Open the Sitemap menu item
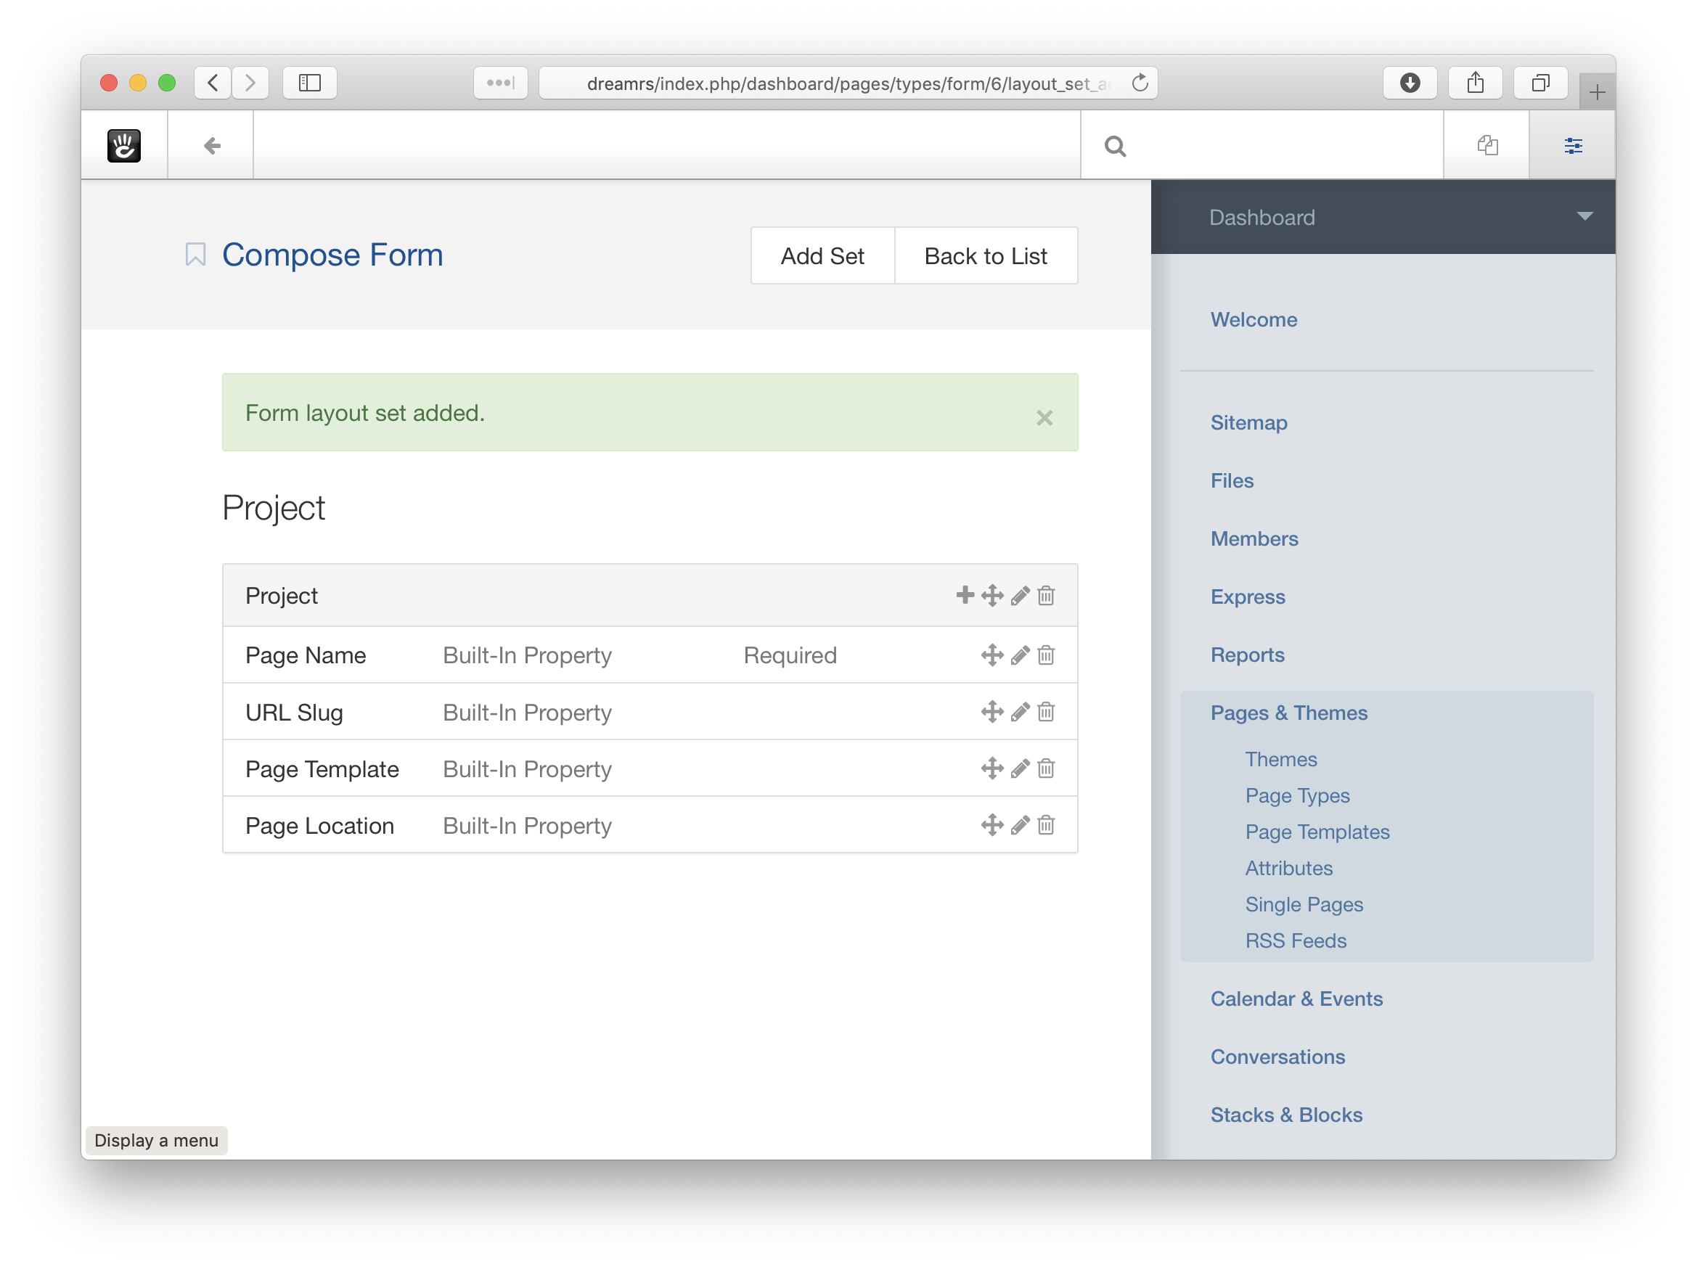 coord(1248,422)
